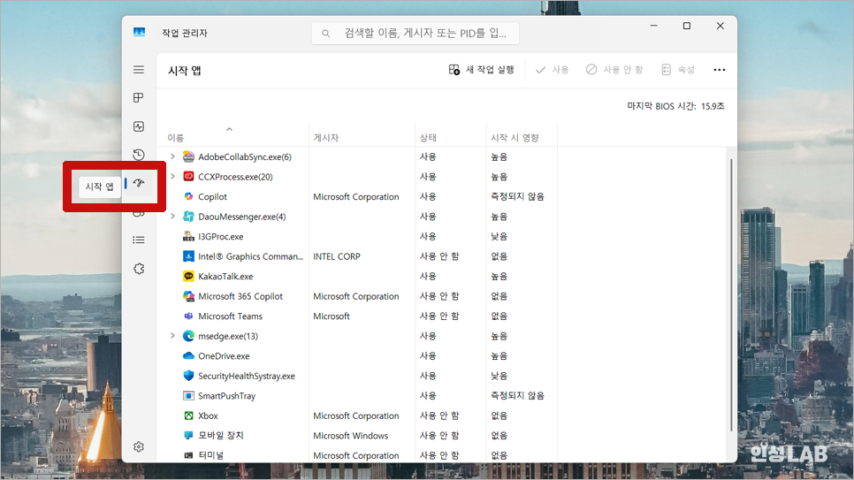Expand the msedge.exe(13) group
This screenshot has height=480, width=854.
pos(172,336)
